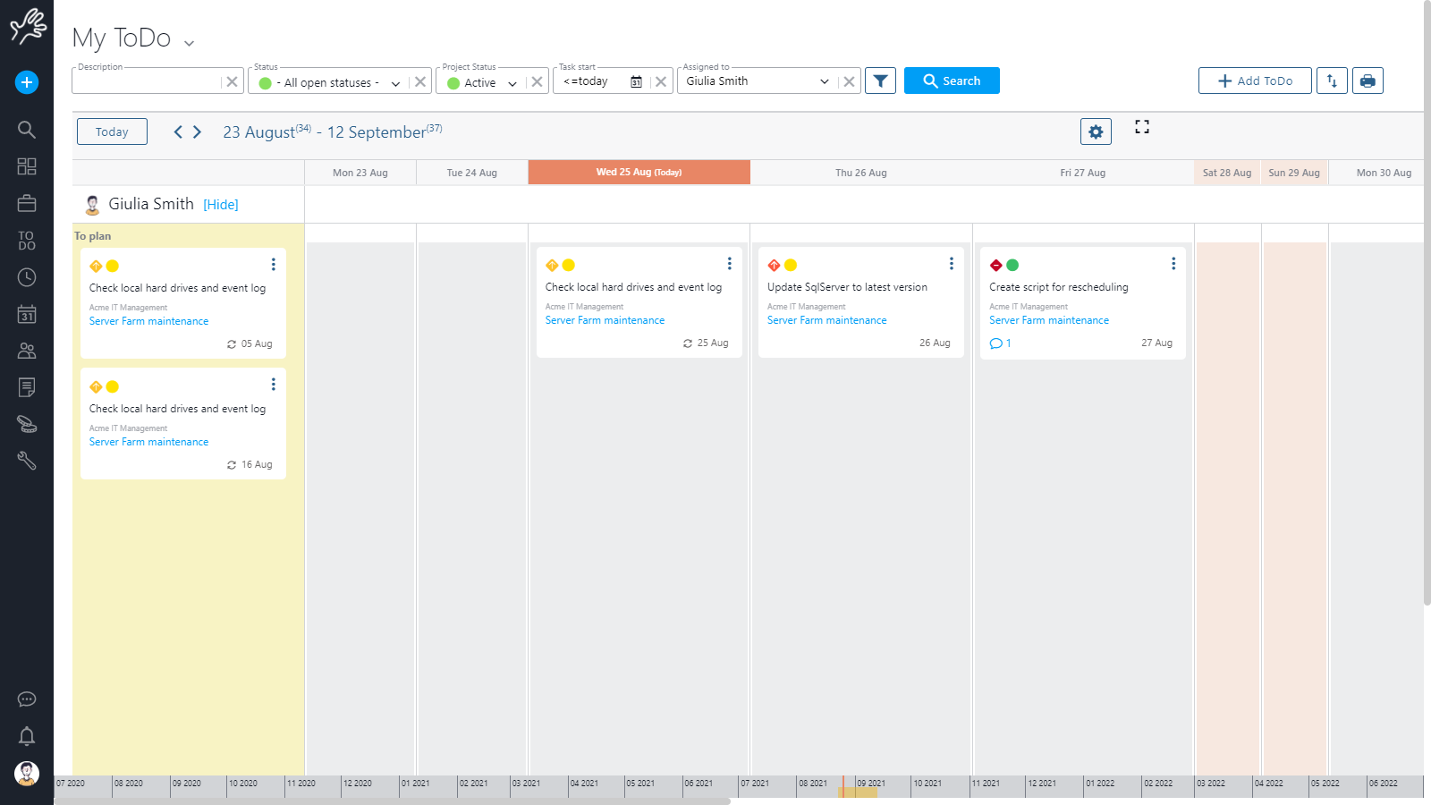Screen dimensions: 1431x805
Task: Click the Add ToDo button
Action: 1255,80
